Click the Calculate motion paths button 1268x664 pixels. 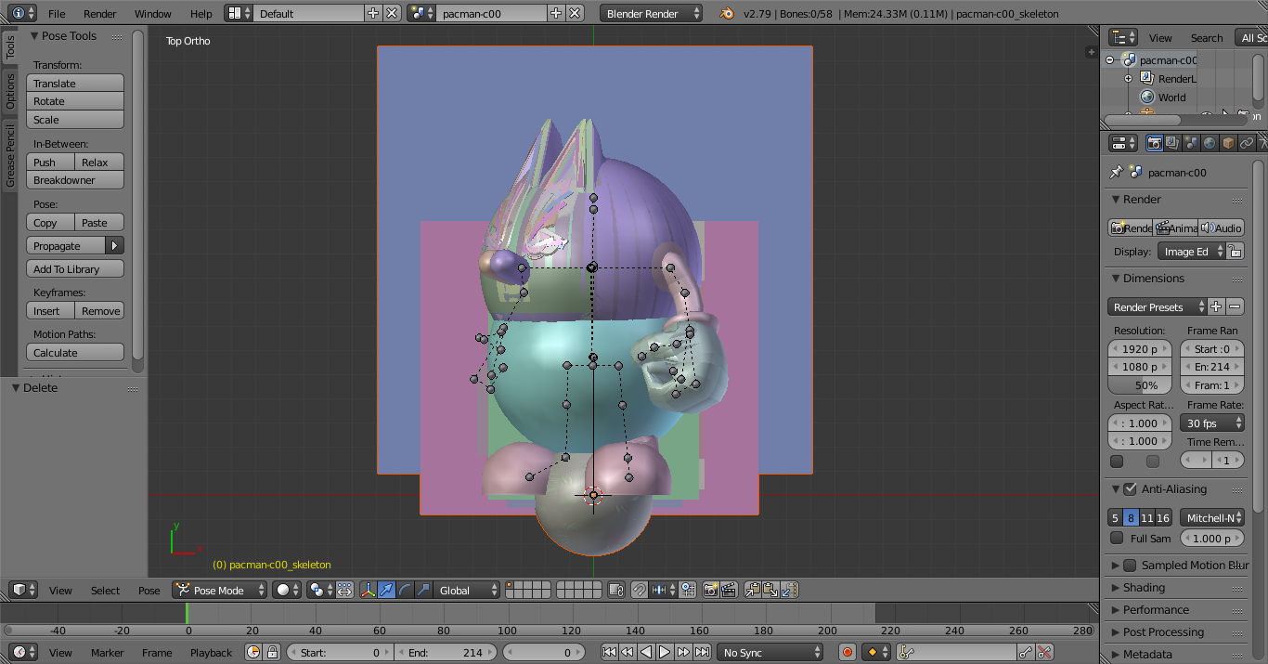click(x=75, y=352)
